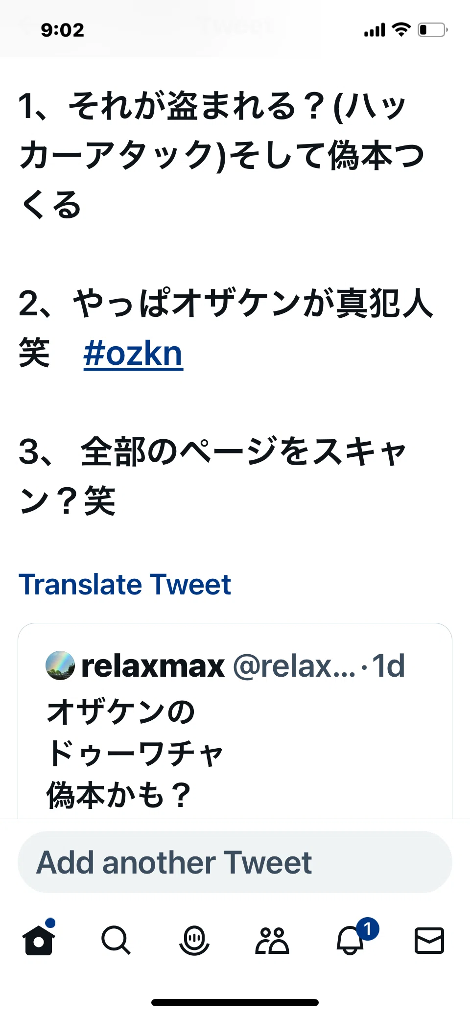Tap the notification badge showing 1
This screenshot has width=470, height=1018.
point(368,928)
